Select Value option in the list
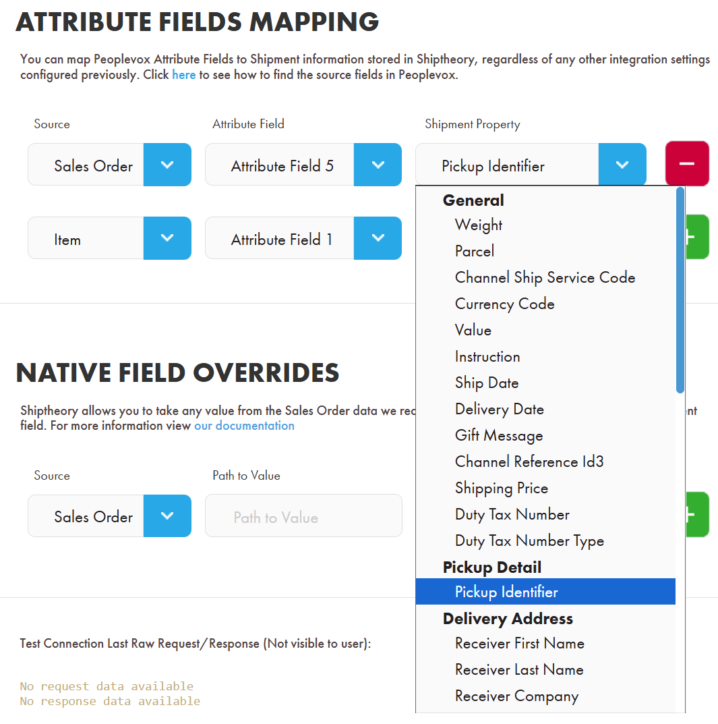Image resolution: width=718 pixels, height=724 pixels. 545,330
